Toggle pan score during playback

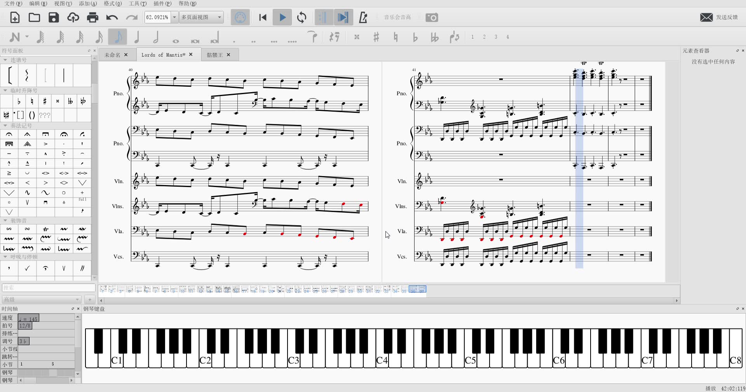[x=343, y=17]
